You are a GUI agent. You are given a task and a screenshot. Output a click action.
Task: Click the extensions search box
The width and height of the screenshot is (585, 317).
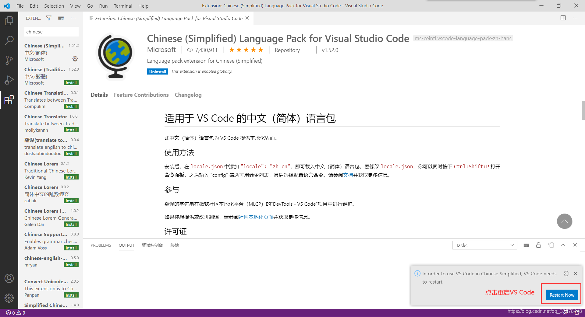pos(51,32)
